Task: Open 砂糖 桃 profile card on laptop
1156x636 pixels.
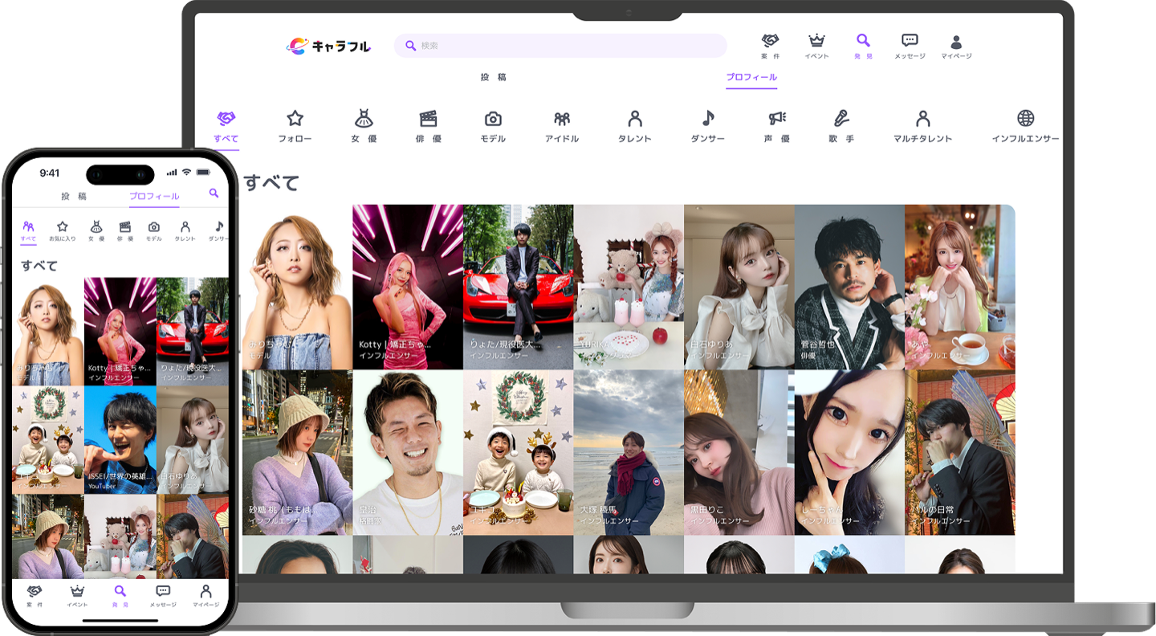Action: pyautogui.click(x=297, y=452)
